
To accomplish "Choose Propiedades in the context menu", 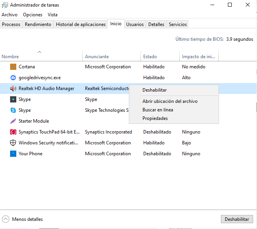I will pyautogui.click(x=174, y=118).
